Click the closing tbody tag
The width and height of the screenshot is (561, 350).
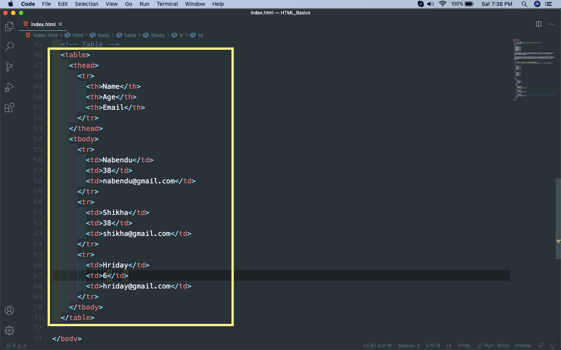tap(86, 307)
